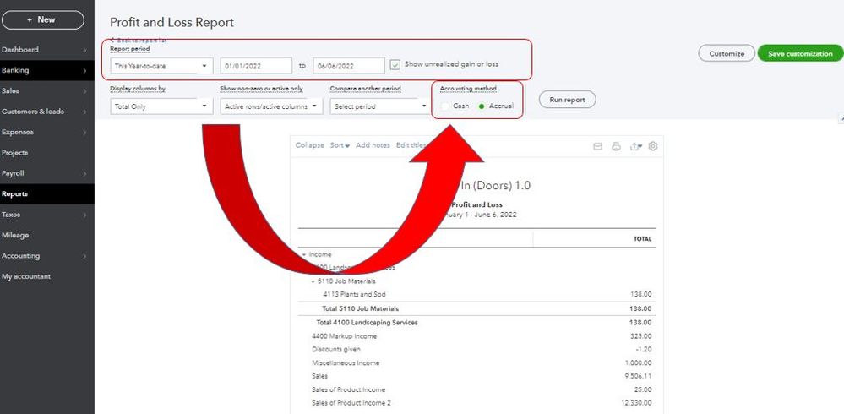Open Mileage in the sidebar
The width and height of the screenshot is (844, 414).
[x=15, y=235]
